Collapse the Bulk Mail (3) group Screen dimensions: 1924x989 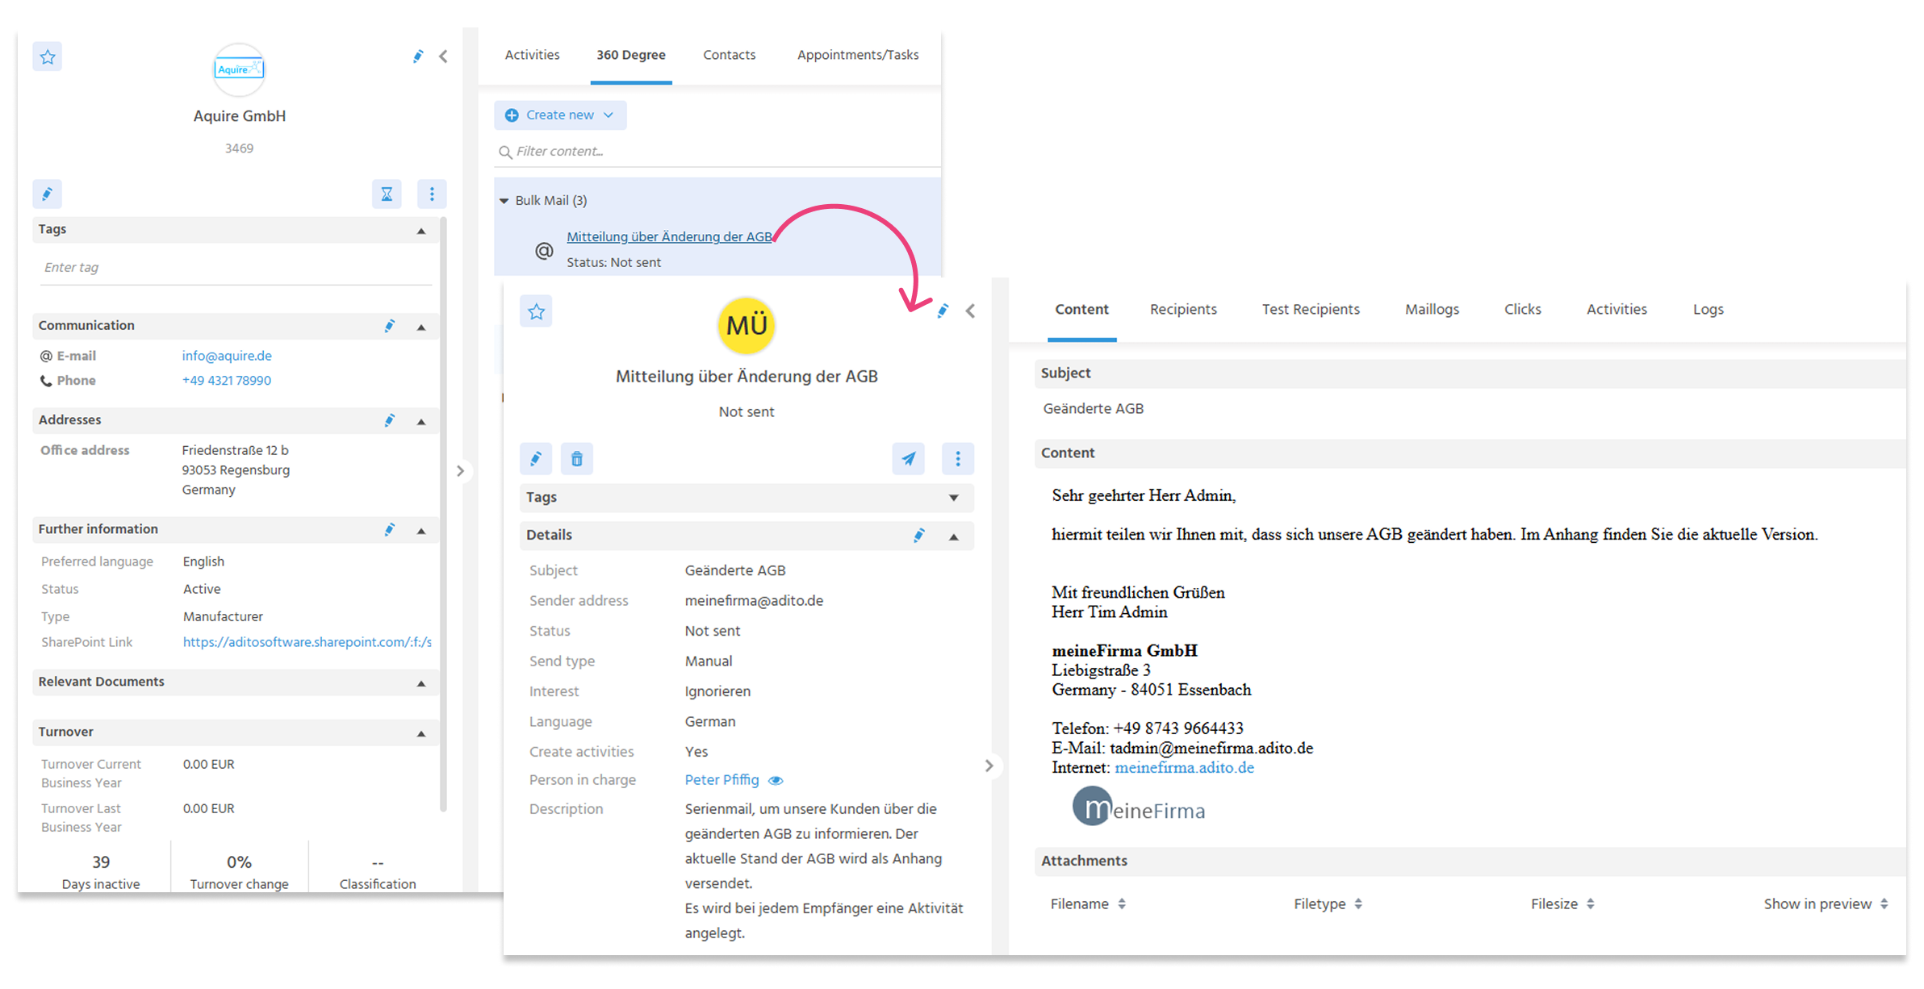[504, 201]
